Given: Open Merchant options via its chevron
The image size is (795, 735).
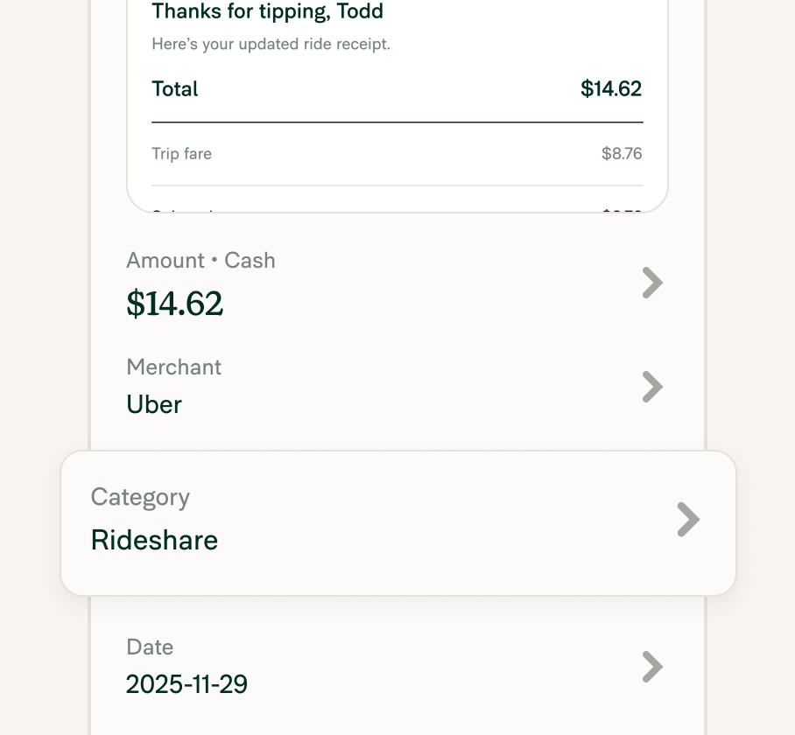Looking at the screenshot, I should coord(652,387).
